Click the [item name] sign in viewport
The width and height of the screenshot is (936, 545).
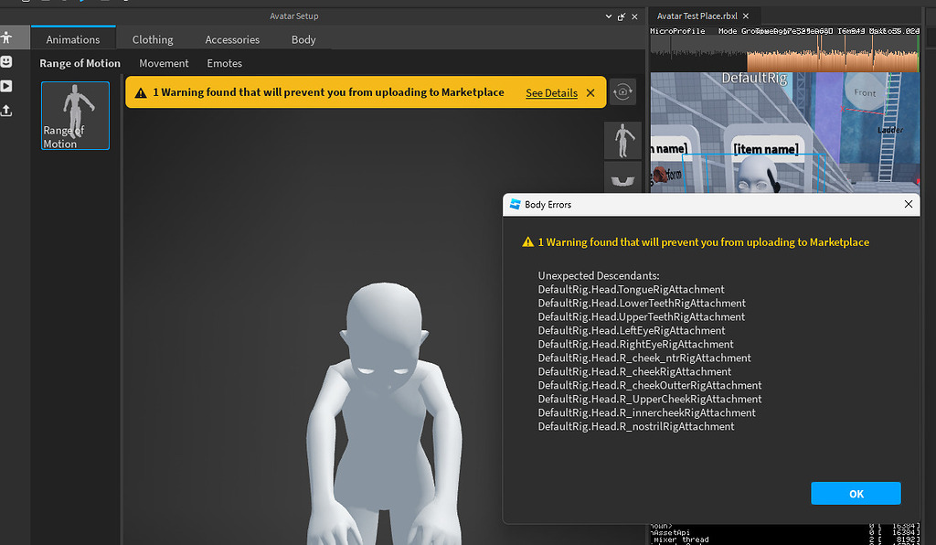tap(766, 149)
